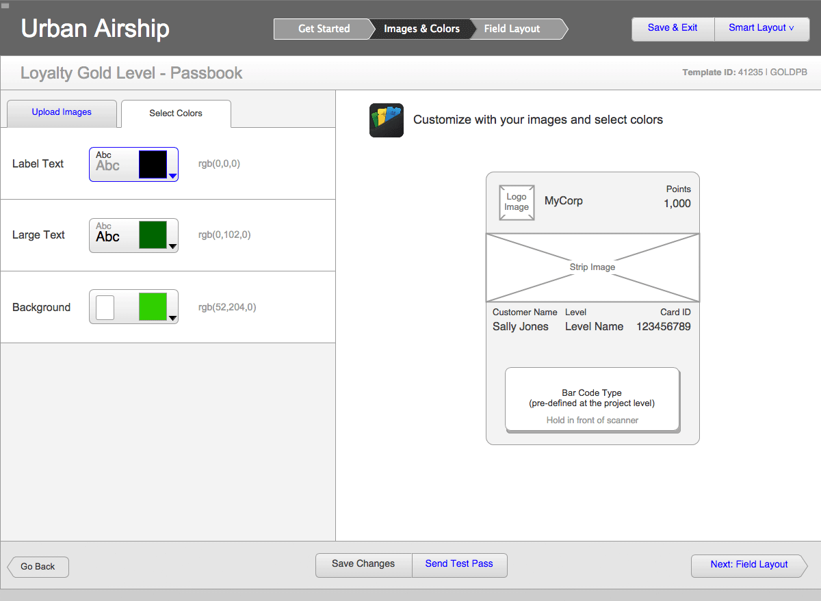Click the dark green Large Text swatch
The height and width of the screenshot is (601, 821).
(x=153, y=235)
